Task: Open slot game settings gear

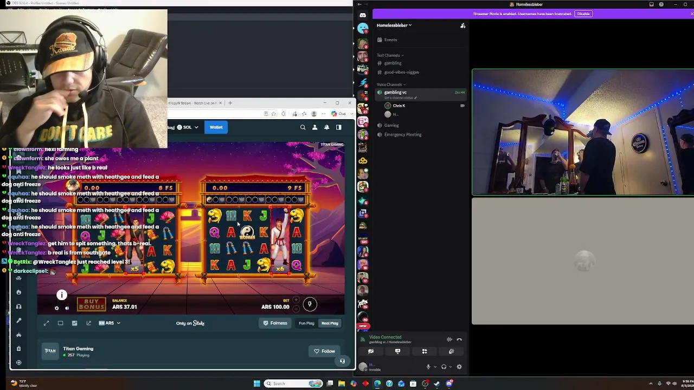Action: [56, 308]
